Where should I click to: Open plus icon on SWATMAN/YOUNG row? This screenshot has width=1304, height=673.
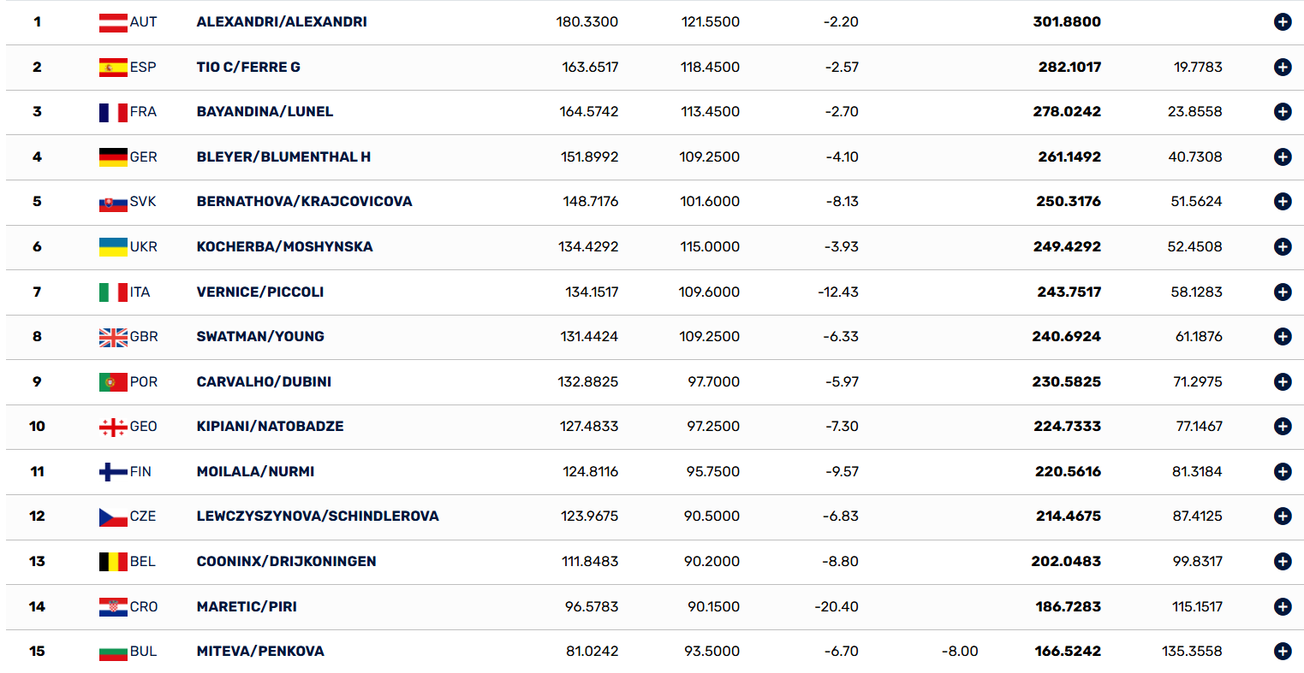pyautogui.click(x=1282, y=337)
